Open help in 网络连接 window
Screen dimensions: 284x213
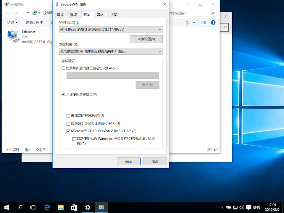coord(213,22)
